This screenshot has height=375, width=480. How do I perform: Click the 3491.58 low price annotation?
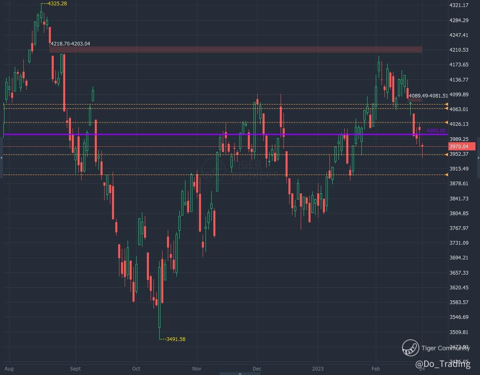click(176, 339)
